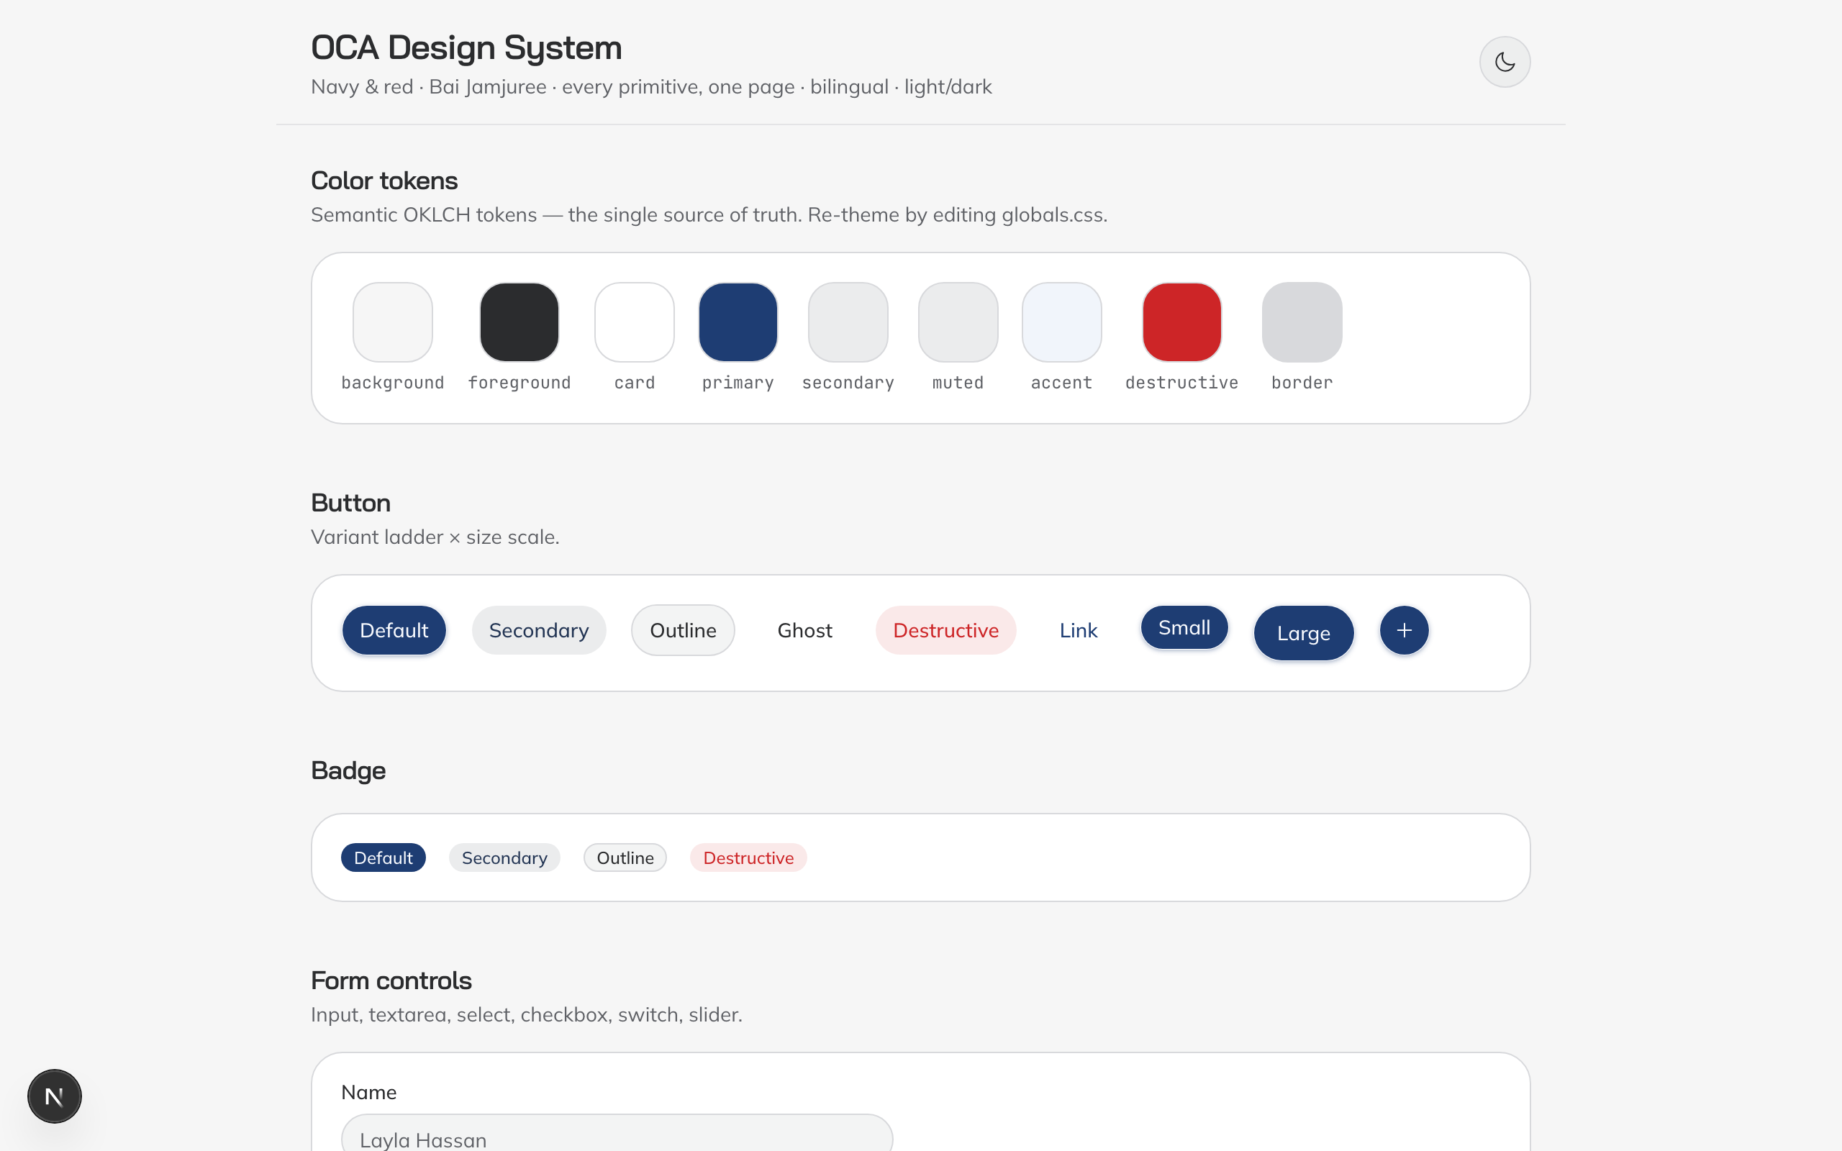Click the OCA Design System title
Screen dimensions: 1842x1151
pos(466,47)
